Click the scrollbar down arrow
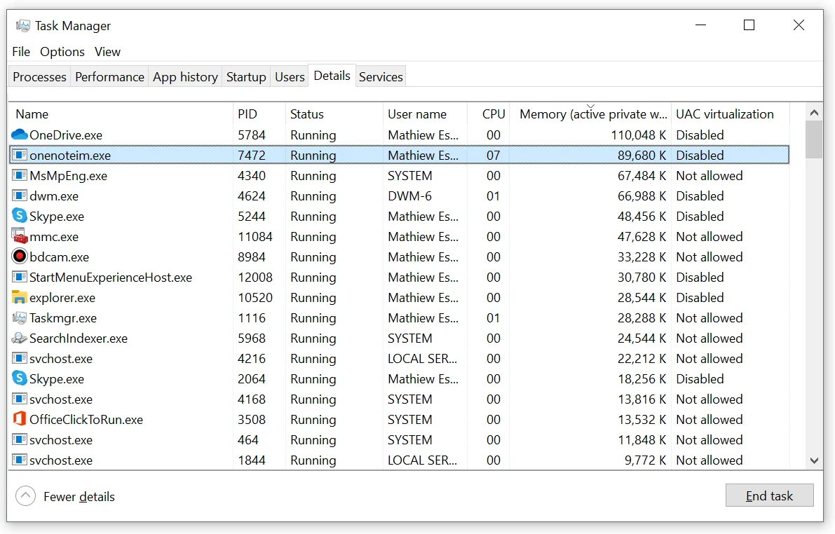 tap(814, 460)
